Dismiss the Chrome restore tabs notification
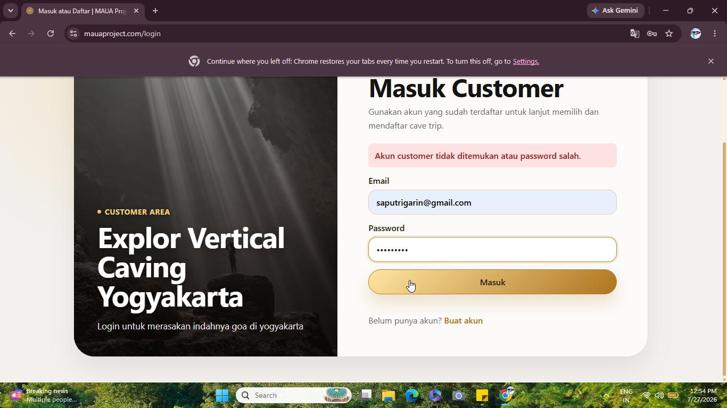The height and width of the screenshot is (408, 727). coord(711,61)
